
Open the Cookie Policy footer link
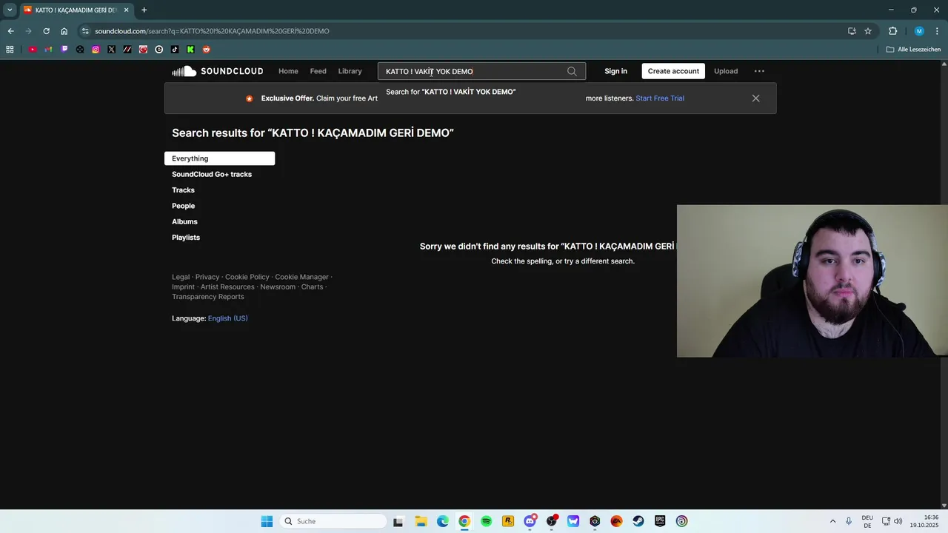[x=247, y=277]
